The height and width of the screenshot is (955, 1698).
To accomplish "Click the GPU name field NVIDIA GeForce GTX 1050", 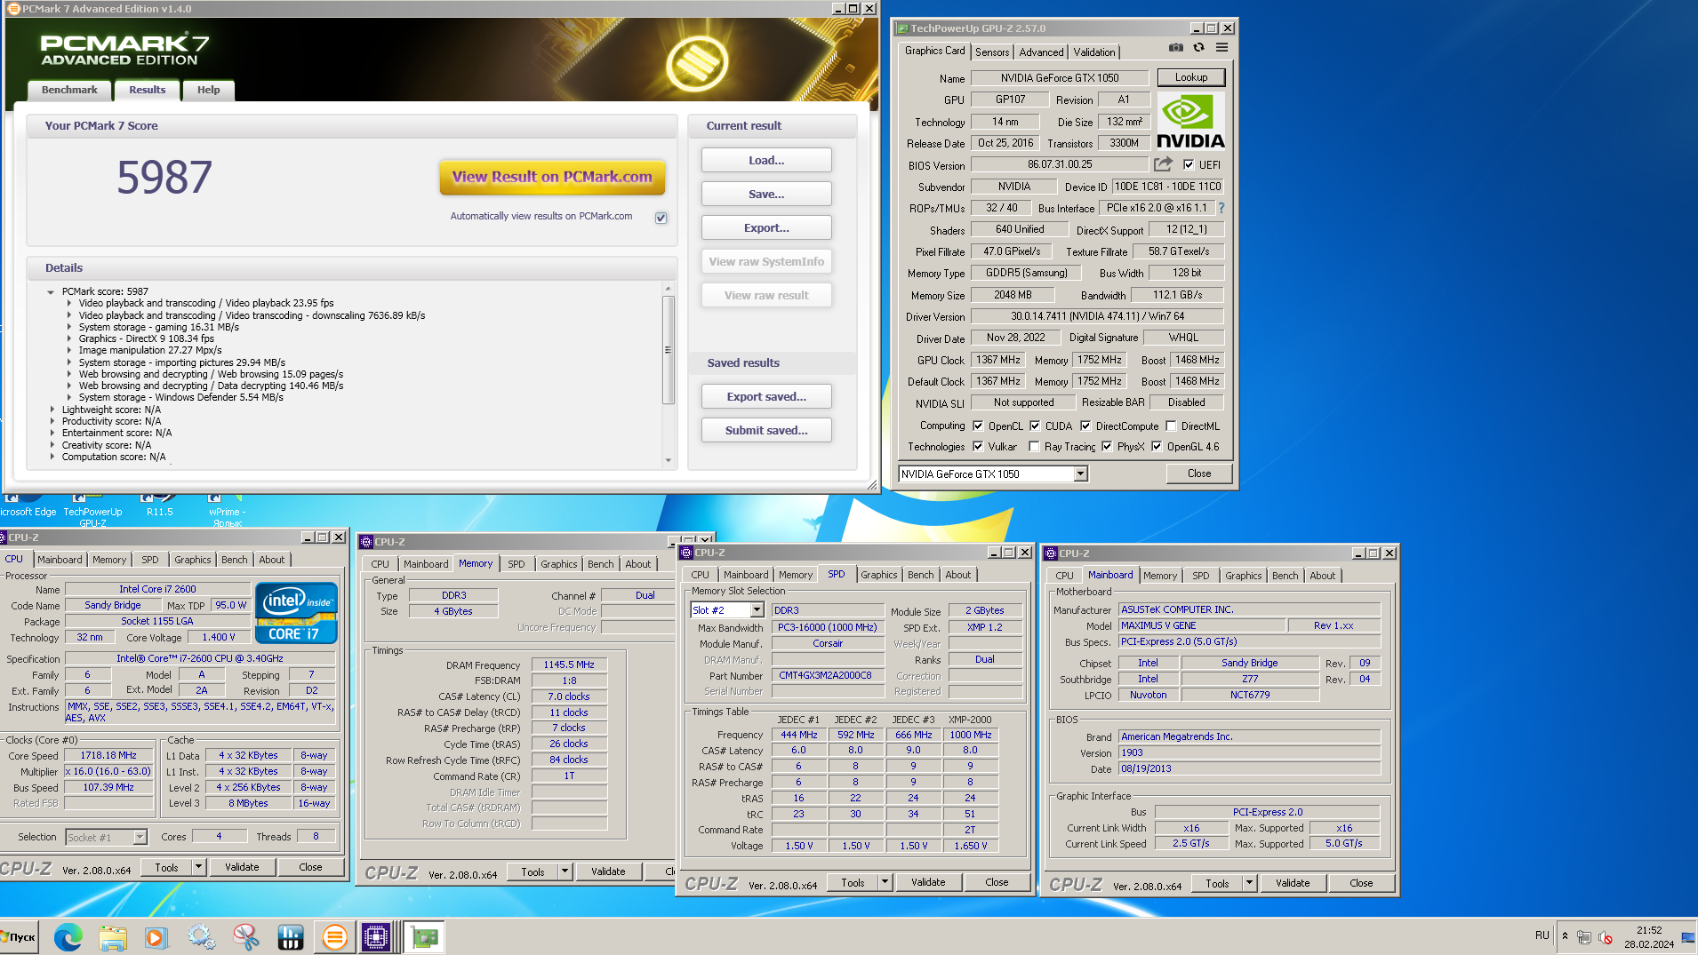I will (1060, 78).
